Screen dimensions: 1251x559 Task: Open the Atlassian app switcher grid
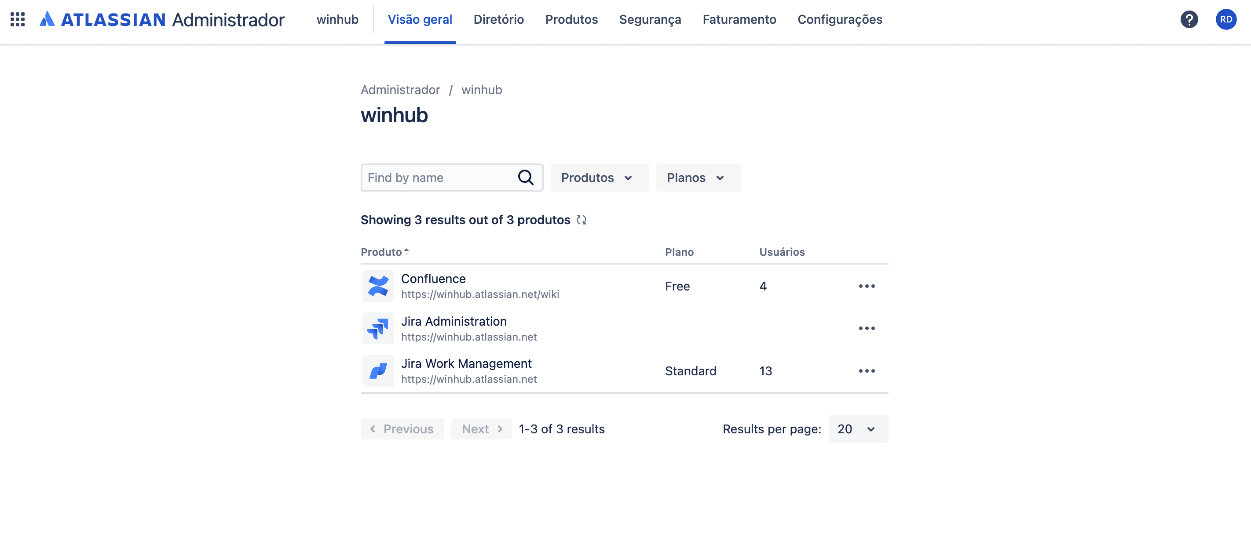pos(18,19)
